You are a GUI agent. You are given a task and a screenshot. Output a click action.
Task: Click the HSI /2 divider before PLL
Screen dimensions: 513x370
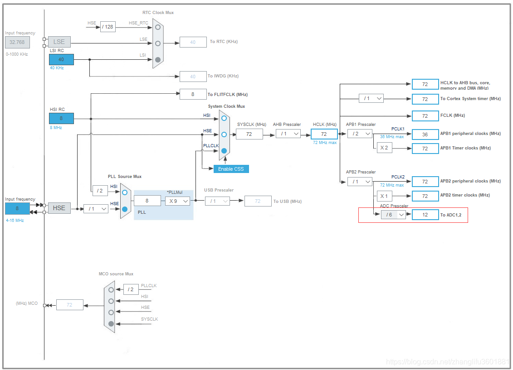point(100,191)
